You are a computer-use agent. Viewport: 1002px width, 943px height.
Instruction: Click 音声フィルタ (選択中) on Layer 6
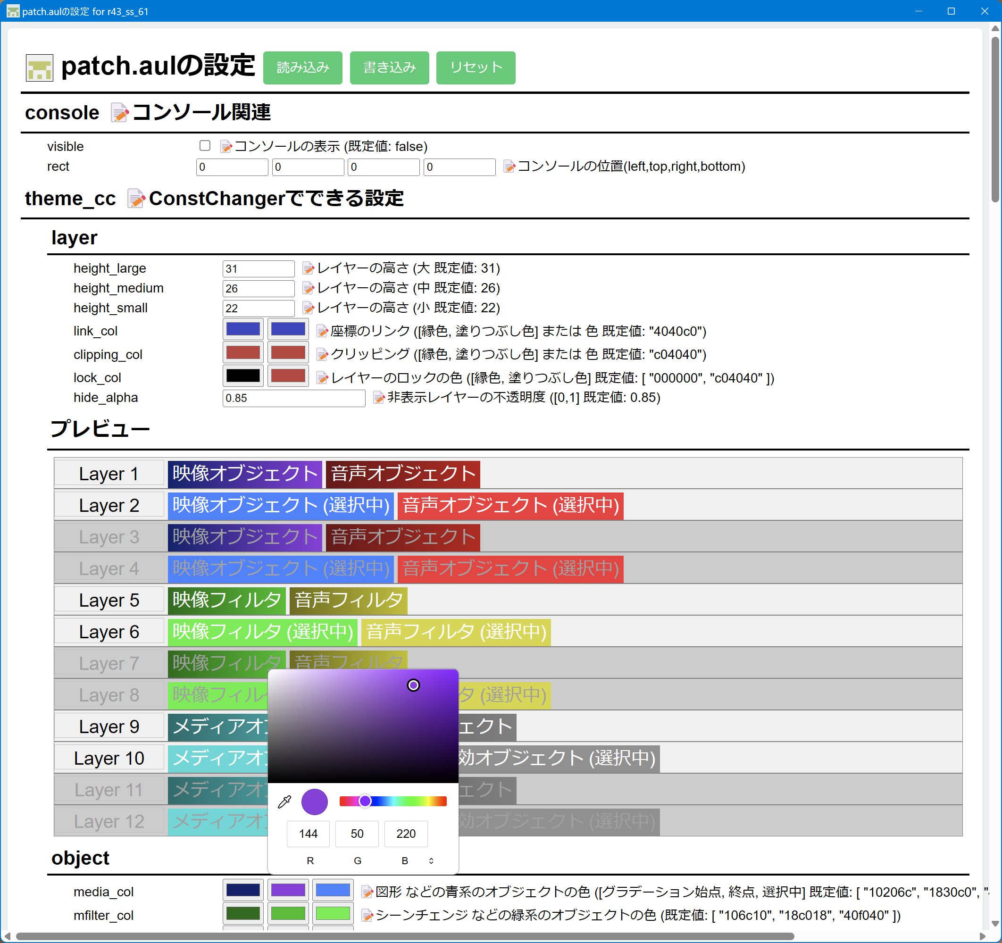click(456, 632)
